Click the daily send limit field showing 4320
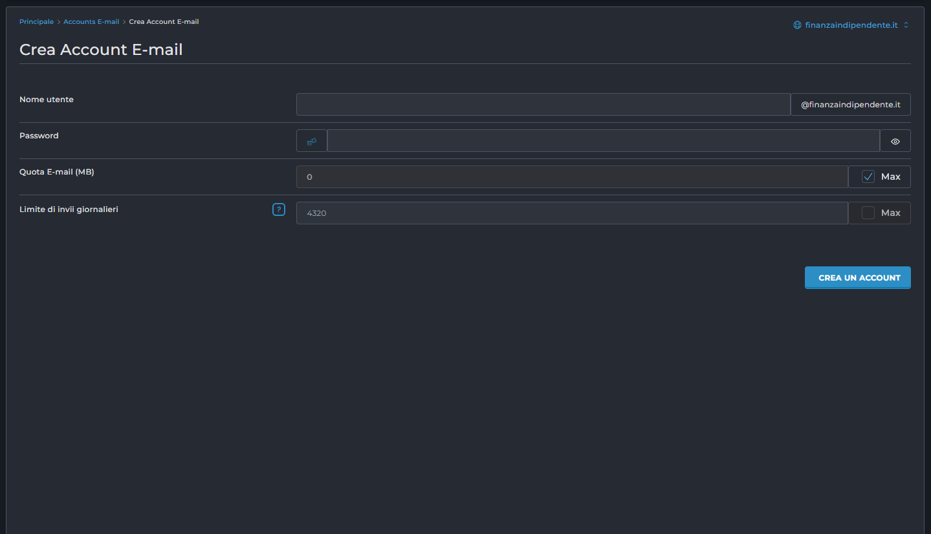The height and width of the screenshot is (534, 931). pos(572,213)
